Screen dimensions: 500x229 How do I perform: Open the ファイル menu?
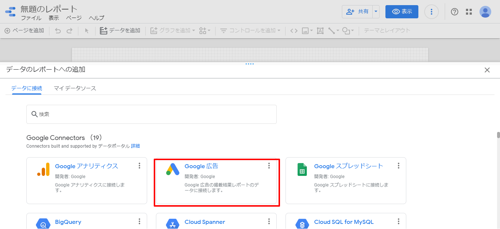tap(31, 18)
